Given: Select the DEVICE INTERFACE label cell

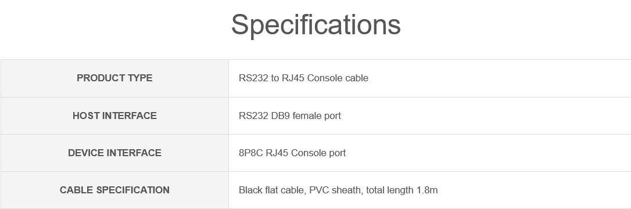Looking at the screenshot, I should 114,153.
